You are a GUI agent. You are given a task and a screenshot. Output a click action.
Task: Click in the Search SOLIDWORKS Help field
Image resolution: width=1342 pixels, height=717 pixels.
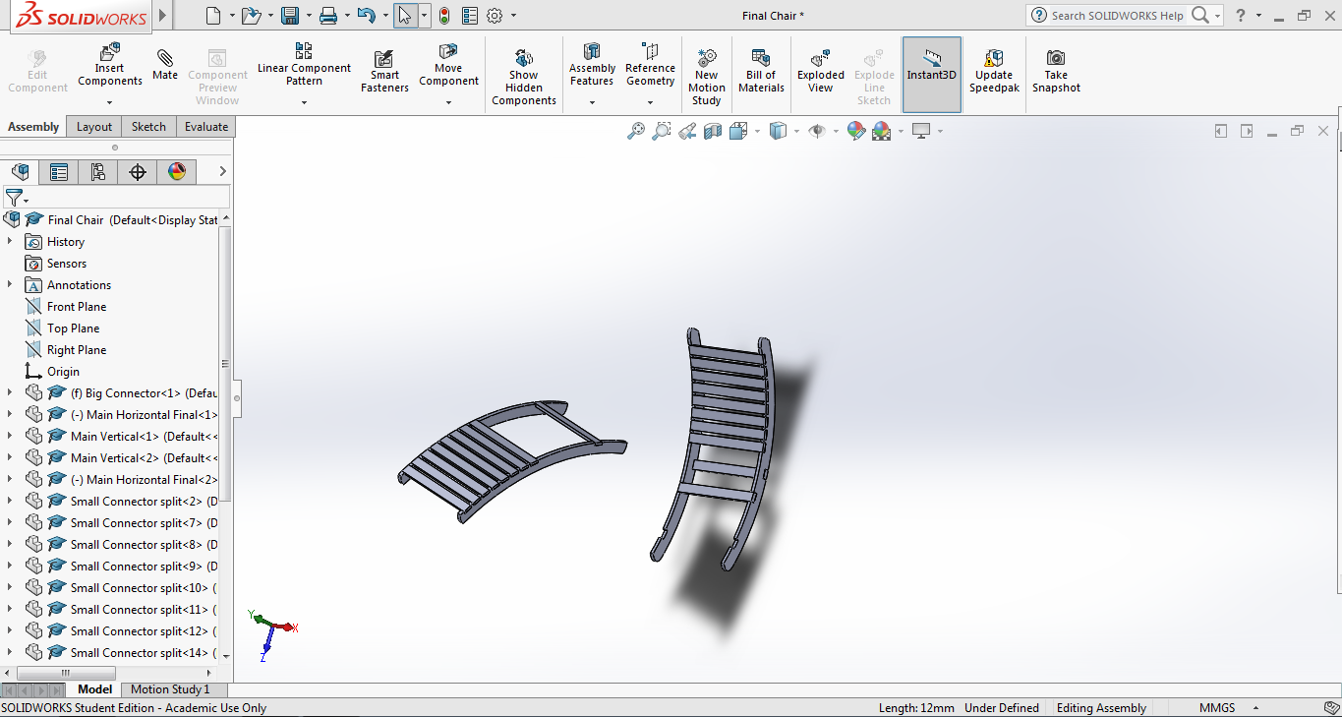1117,16
